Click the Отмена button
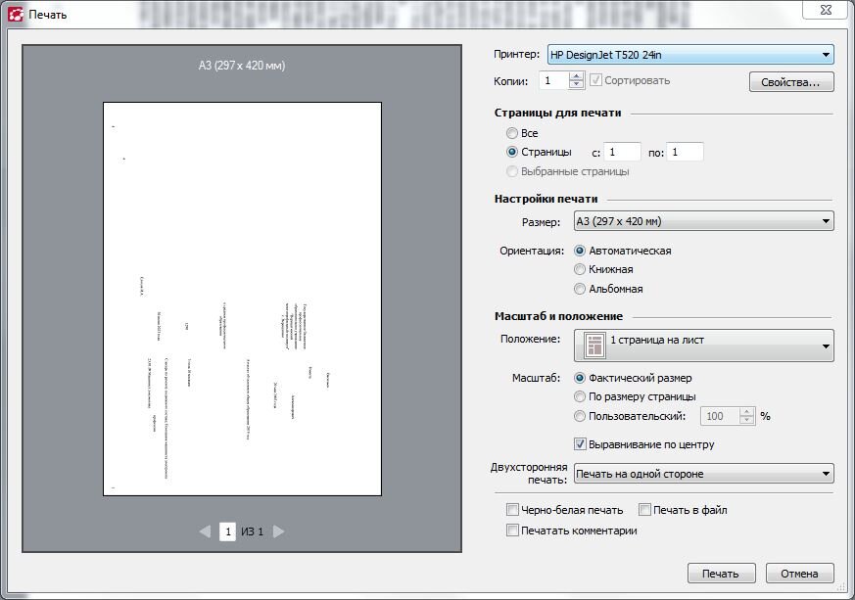Screen dimensions: 855x600 click(x=799, y=574)
